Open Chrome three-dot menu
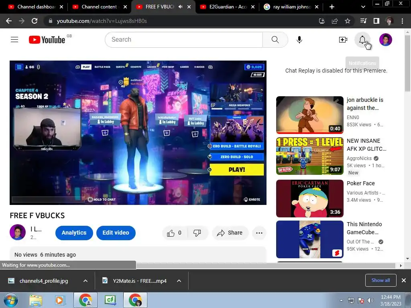The image size is (411, 308). pos(402,21)
